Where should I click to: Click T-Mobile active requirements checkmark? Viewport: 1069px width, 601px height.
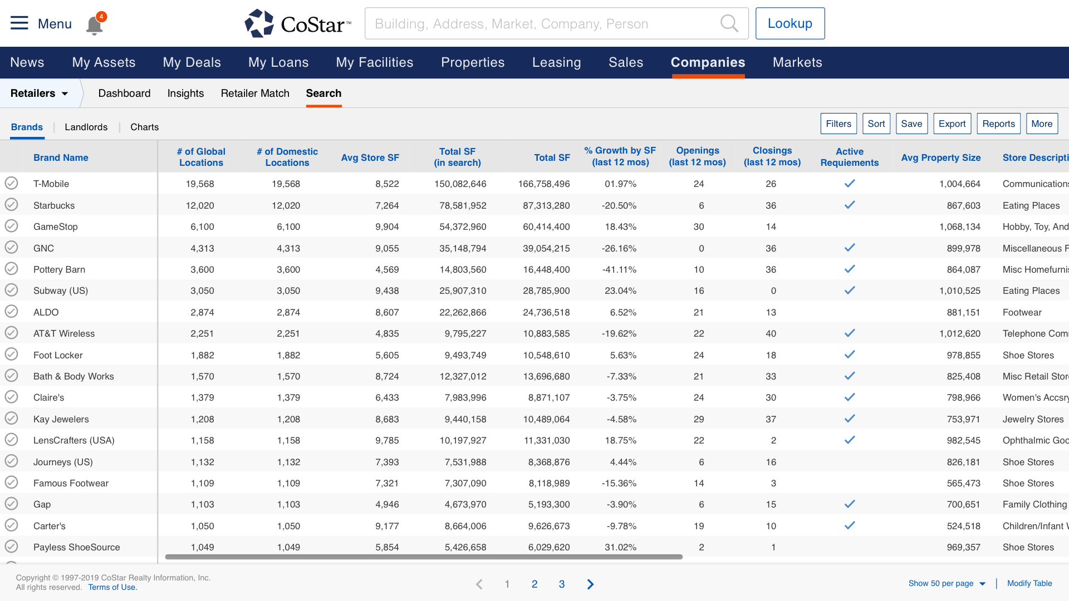pyautogui.click(x=850, y=184)
